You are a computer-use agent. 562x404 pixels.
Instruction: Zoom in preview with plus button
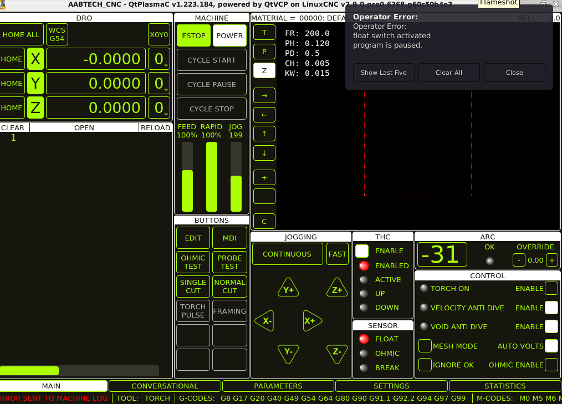click(x=264, y=177)
